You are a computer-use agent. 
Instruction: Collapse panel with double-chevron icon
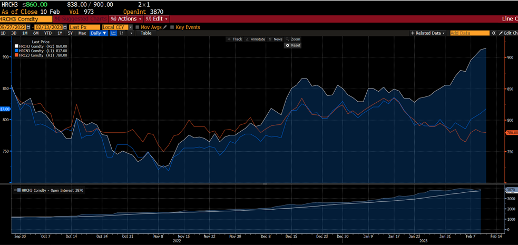tap(494, 33)
